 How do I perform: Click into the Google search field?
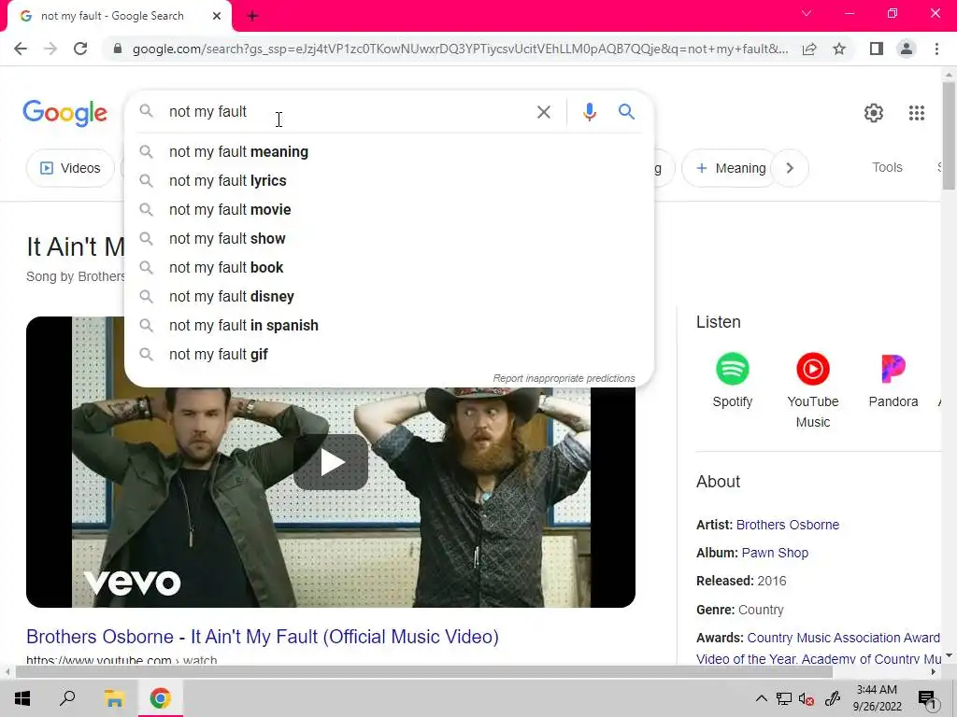(348, 112)
